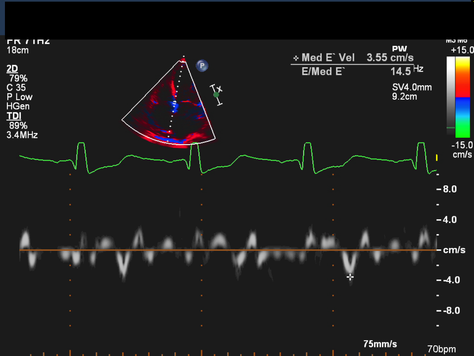Viewport: 474px width, 356px height.
Task: Click the 75mm/s sweep speed readout
Action: coord(380,344)
